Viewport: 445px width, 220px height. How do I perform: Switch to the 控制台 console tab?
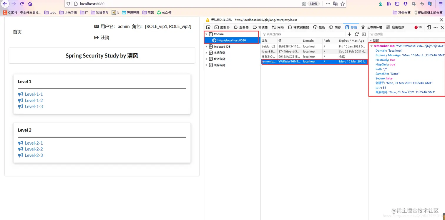coord(222,27)
